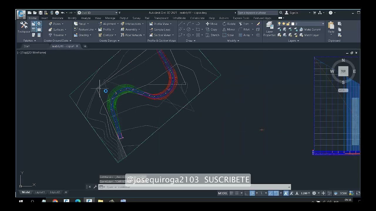Open the layer 0 dropdown list

[323, 24]
